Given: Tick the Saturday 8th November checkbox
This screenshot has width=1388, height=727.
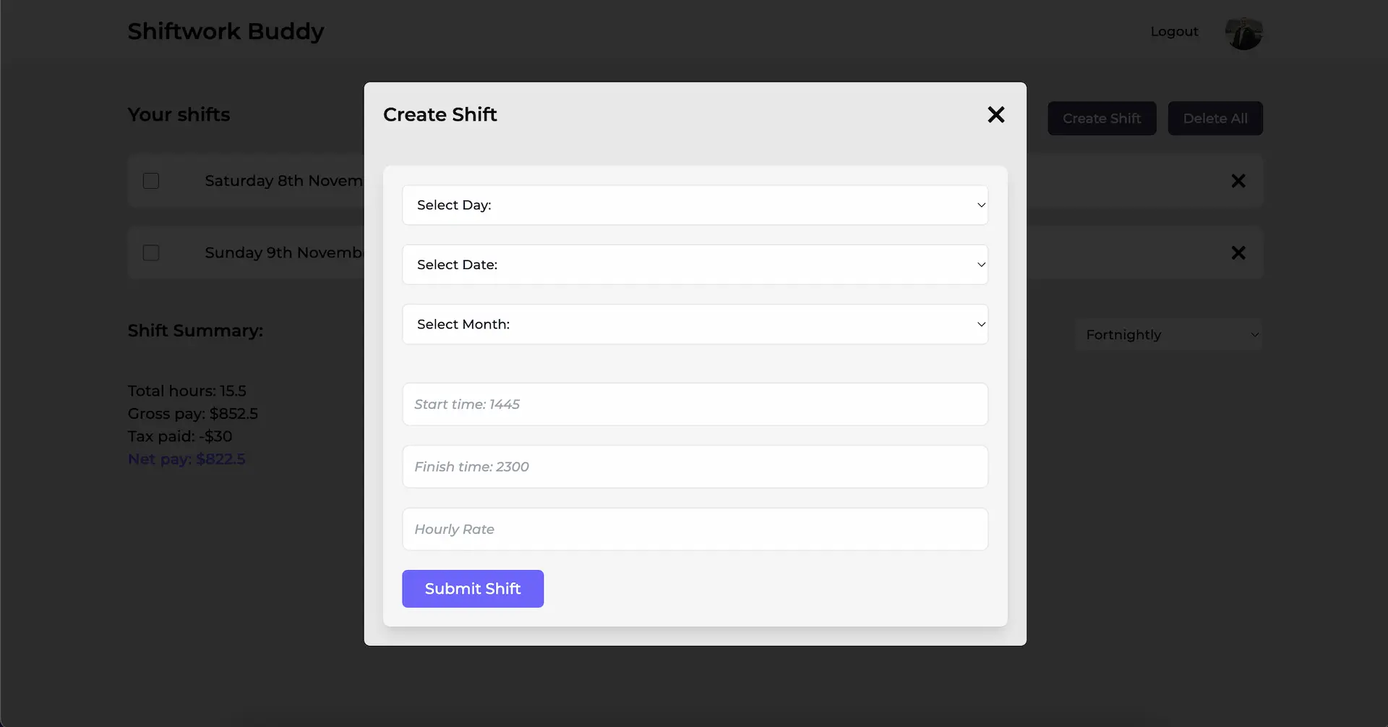Looking at the screenshot, I should coord(151,181).
